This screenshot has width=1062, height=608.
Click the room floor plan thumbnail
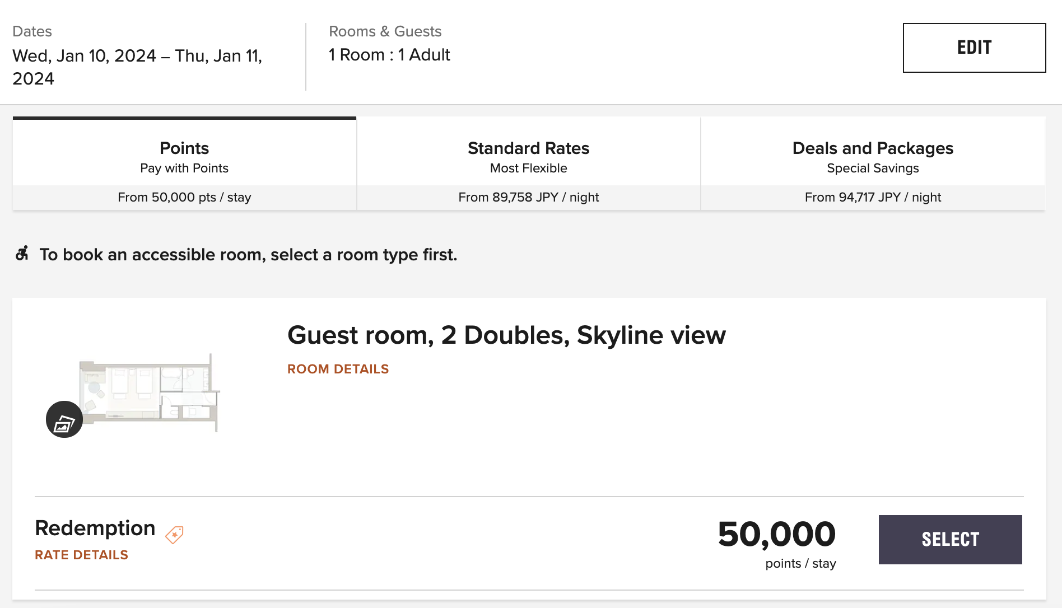point(150,392)
